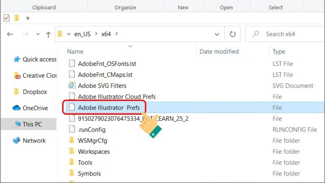This screenshot has width=325, height=183.
Task: Sort by the Date modified column header
Action: click(x=219, y=52)
